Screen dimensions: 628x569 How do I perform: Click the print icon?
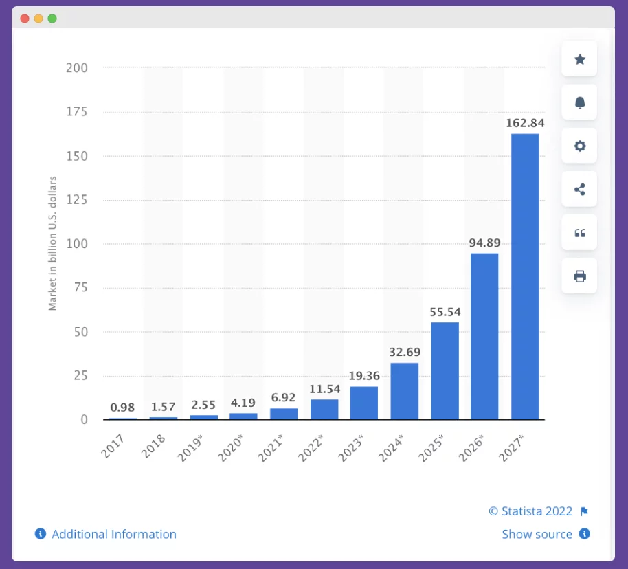coord(579,276)
